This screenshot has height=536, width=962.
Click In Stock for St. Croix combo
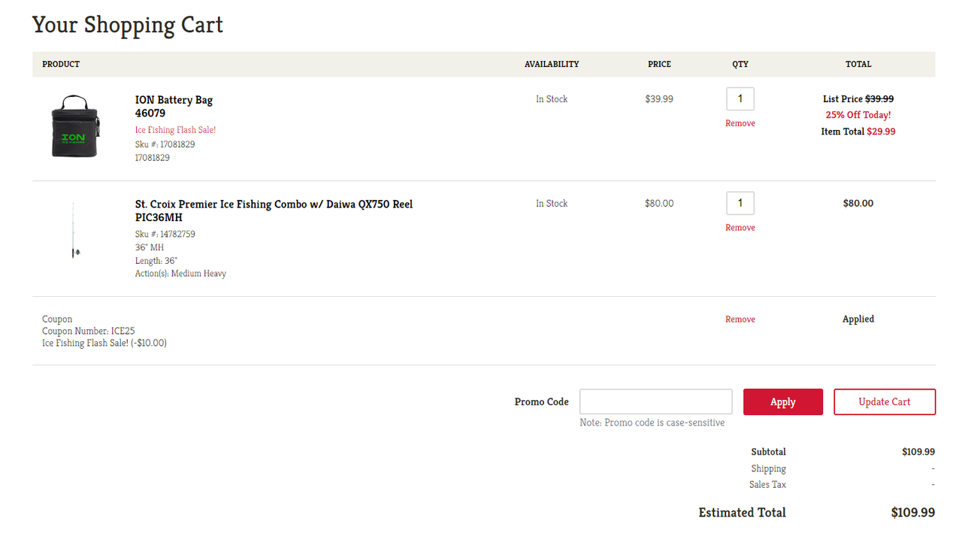pos(552,203)
